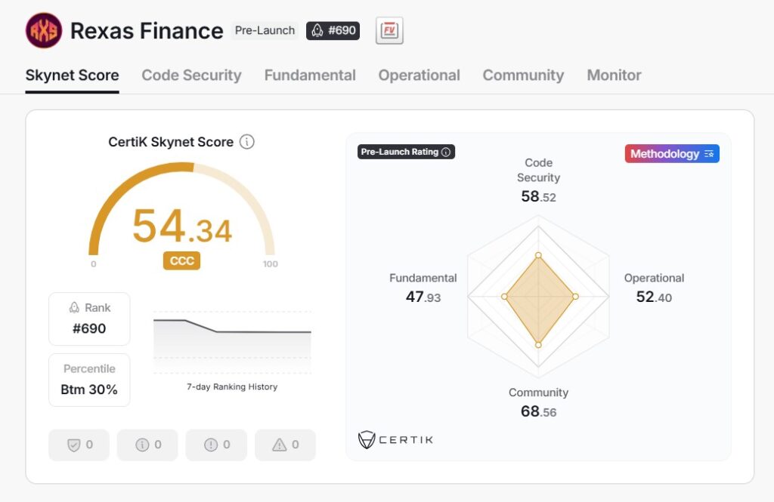Viewport: 774px width, 502px height.
Task: Click the CertiK logo in the chart panel
Action: 395,439
